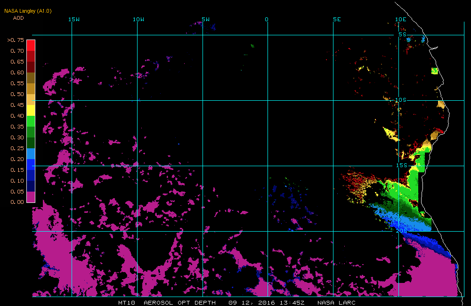Screen dimensions: 471x306
Task: Select the brown 0.55 legend swatch
Action: click(x=31, y=78)
